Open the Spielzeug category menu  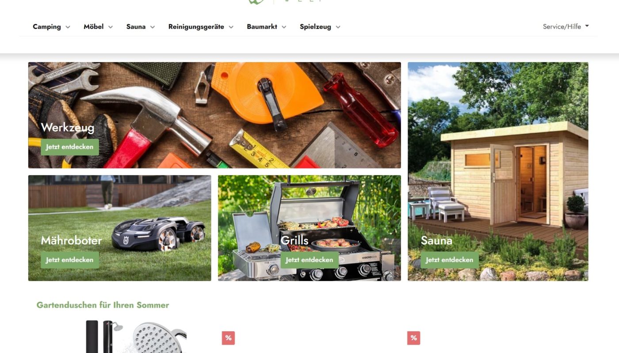tap(320, 27)
